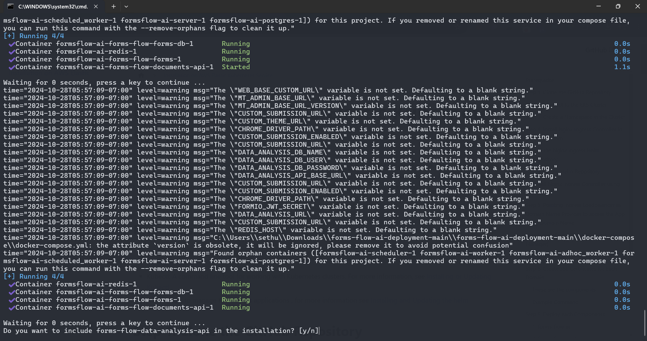
Task: Close the cmd tab with its X
Action: (95, 6)
